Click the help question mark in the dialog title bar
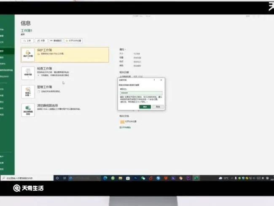 click(154, 80)
